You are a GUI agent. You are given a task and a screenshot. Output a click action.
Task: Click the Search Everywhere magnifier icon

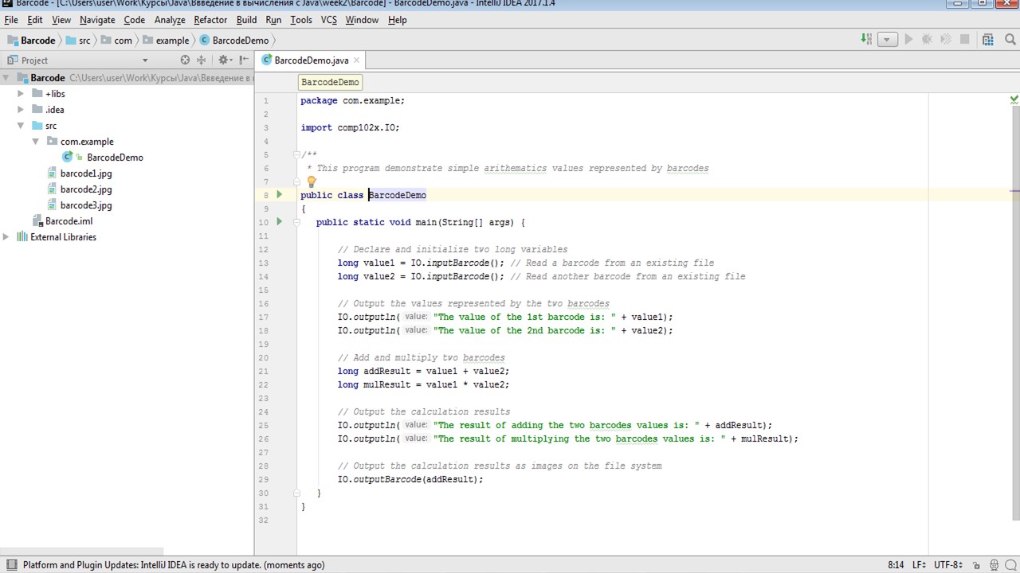pyautogui.click(x=1010, y=40)
